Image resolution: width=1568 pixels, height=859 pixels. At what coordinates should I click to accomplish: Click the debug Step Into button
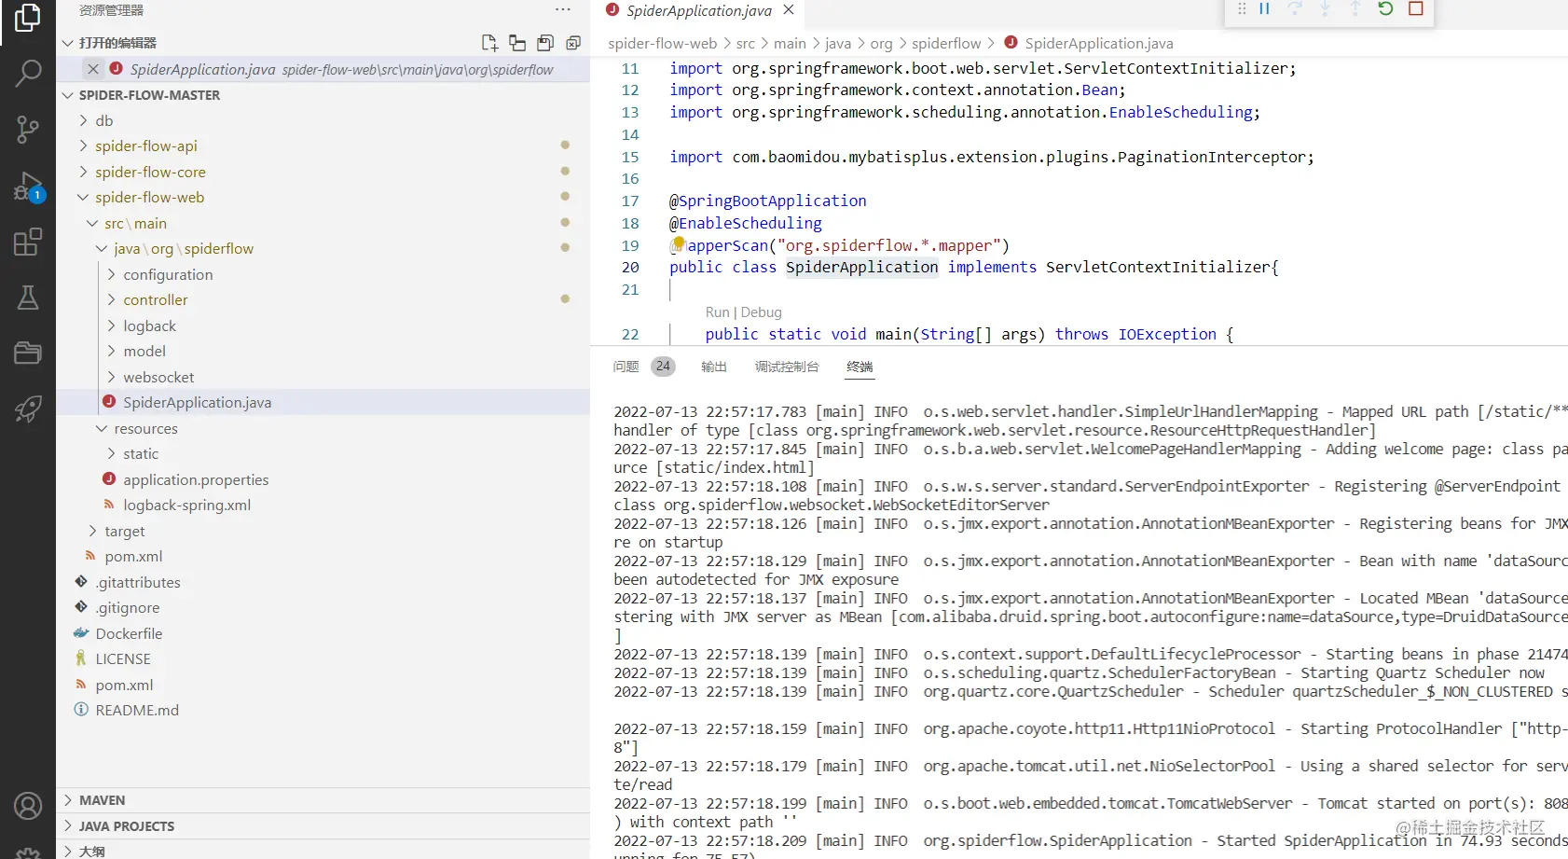pyautogui.click(x=1325, y=8)
